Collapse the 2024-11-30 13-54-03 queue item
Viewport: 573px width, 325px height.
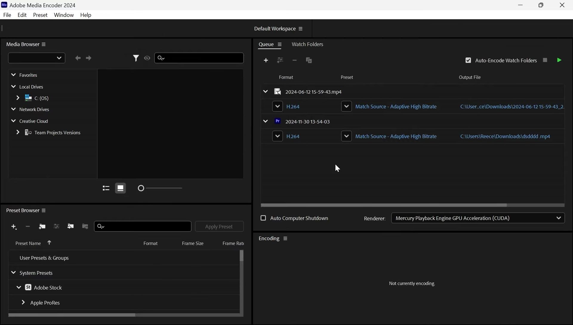click(x=265, y=121)
